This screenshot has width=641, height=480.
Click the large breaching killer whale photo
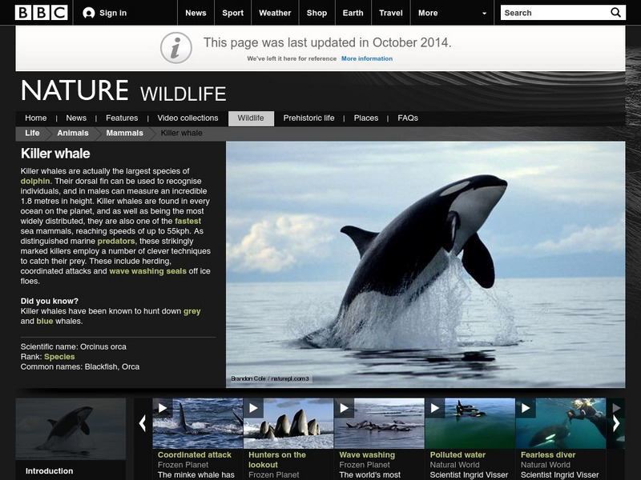pyautogui.click(x=425, y=265)
